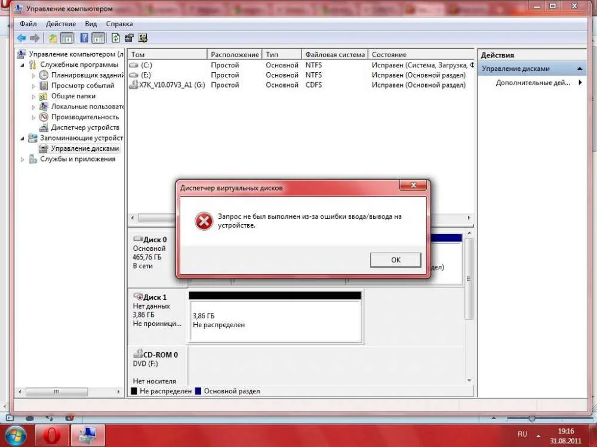Click the Forward arrow toolbar icon
Image resolution: width=597 pixels, height=447 pixels.
click(35, 38)
